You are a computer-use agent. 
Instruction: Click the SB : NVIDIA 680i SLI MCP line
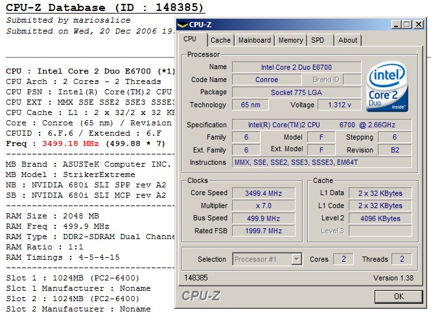pos(86,195)
